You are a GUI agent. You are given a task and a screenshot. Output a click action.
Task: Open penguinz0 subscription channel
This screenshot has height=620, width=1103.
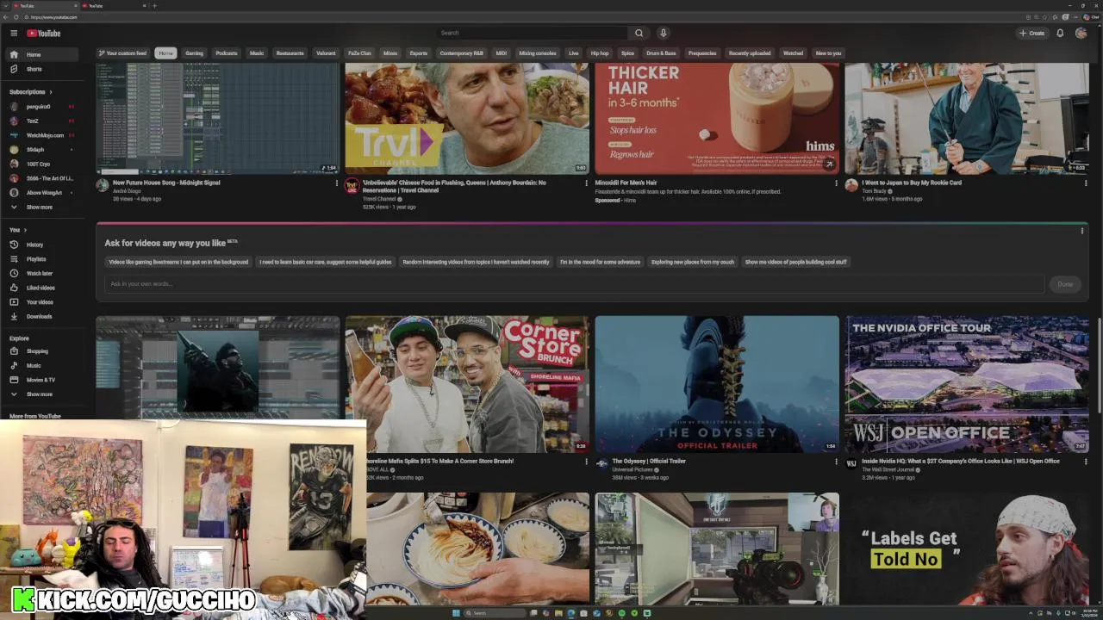pos(41,107)
